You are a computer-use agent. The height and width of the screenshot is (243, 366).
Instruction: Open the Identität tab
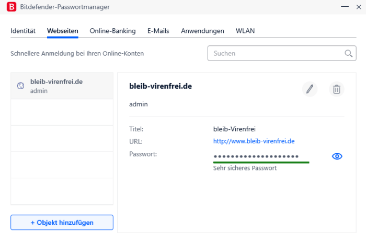(x=23, y=31)
